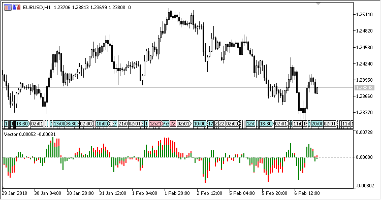Click the -0.00802 indicator scale value
The width and height of the screenshot is (381, 200).
point(365,186)
